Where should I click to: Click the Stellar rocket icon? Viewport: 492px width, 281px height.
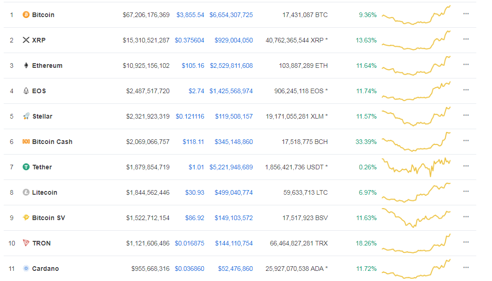[26, 116]
